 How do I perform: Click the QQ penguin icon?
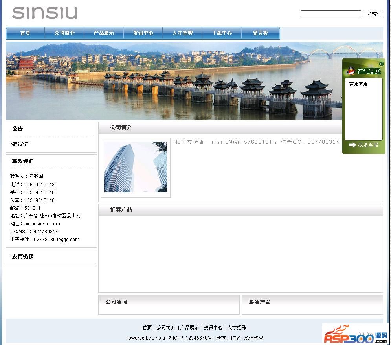click(x=351, y=71)
